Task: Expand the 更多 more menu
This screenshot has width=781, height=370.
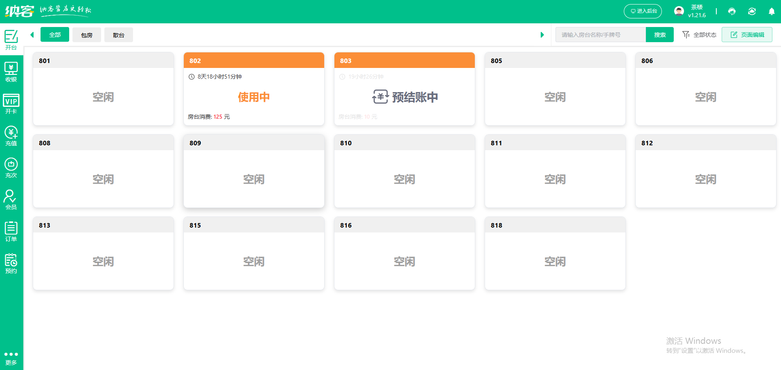Action: click(11, 358)
